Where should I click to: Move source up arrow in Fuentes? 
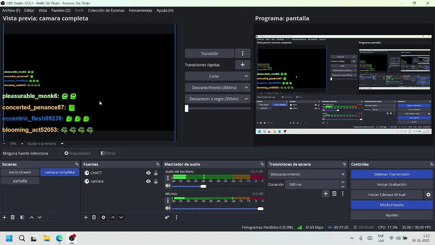coord(113,217)
